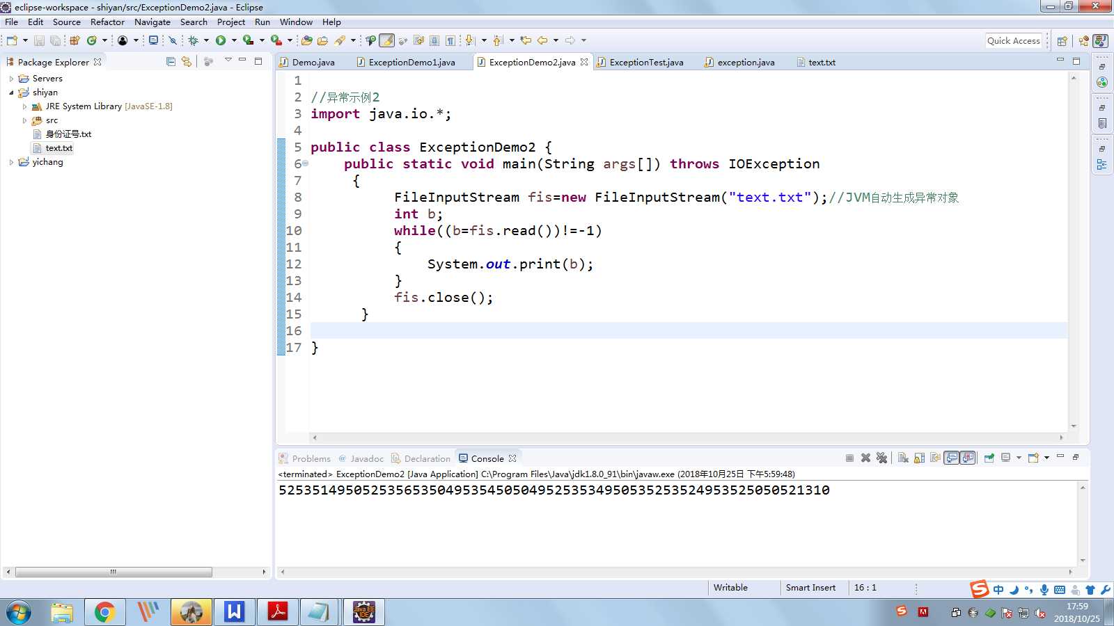Toggle Word Wrap in Console toolbar
Image resolution: width=1114 pixels, height=626 pixels.
coord(935,458)
